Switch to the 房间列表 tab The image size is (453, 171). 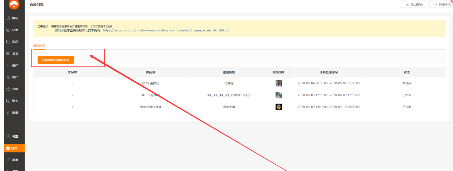(x=39, y=45)
